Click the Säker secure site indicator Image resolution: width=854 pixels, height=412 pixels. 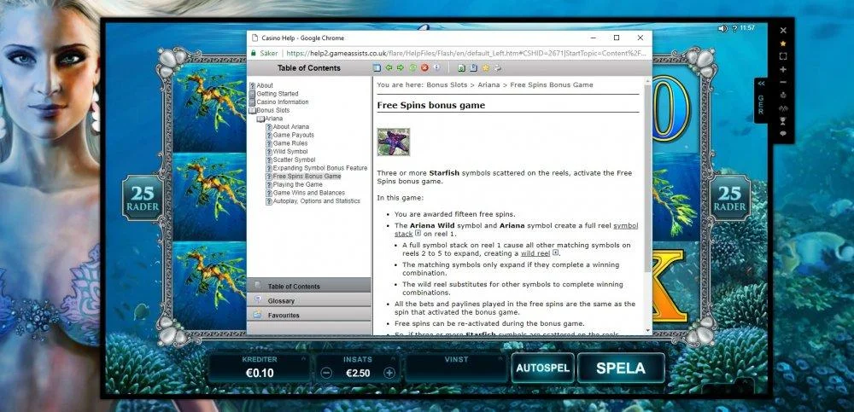tap(264, 54)
